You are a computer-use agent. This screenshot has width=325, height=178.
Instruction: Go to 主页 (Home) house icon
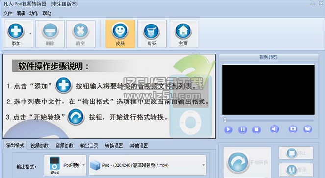(183, 31)
